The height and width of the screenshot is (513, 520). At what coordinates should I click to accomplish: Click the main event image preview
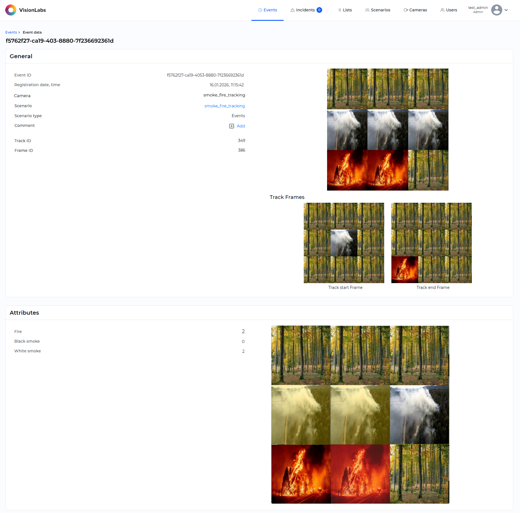388,129
